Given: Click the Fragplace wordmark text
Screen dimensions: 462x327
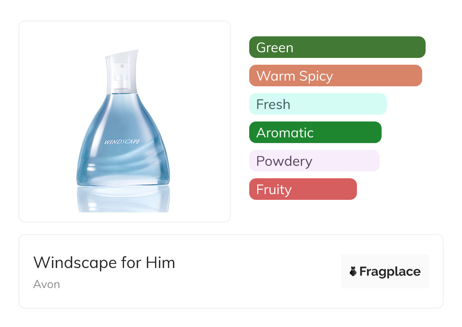Looking at the screenshot, I should pyautogui.click(x=390, y=272).
